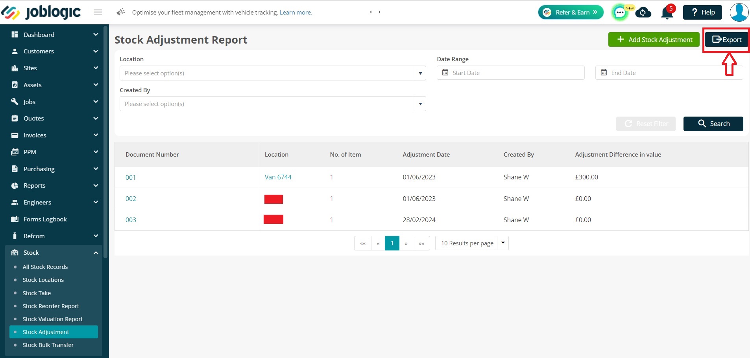Open the Created By dropdown arrow
The width and height of the screenshot is (750, 358).
[420, 104]
